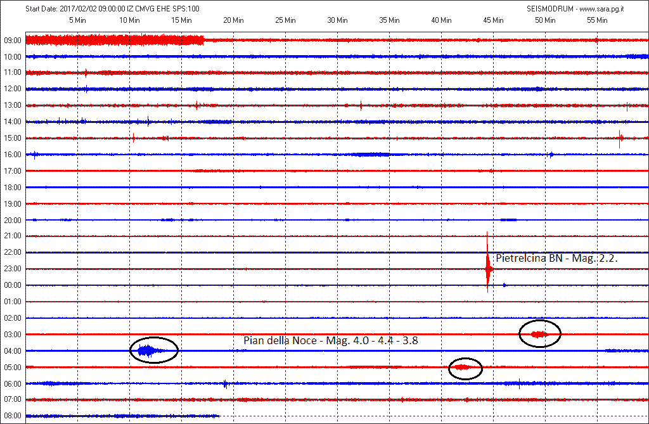Click the Pian della Noce magnitude label
The width and height of the screenshot is (649, 424).
click(331, 340)
